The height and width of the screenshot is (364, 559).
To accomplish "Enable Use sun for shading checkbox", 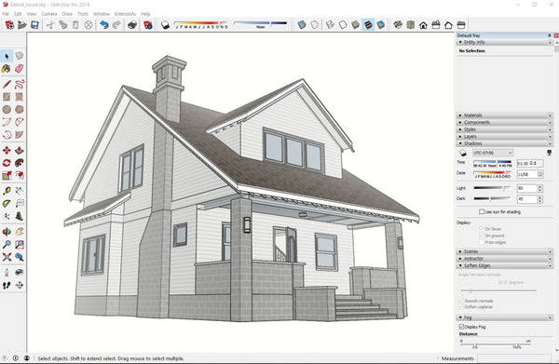I will click(482, 211).
